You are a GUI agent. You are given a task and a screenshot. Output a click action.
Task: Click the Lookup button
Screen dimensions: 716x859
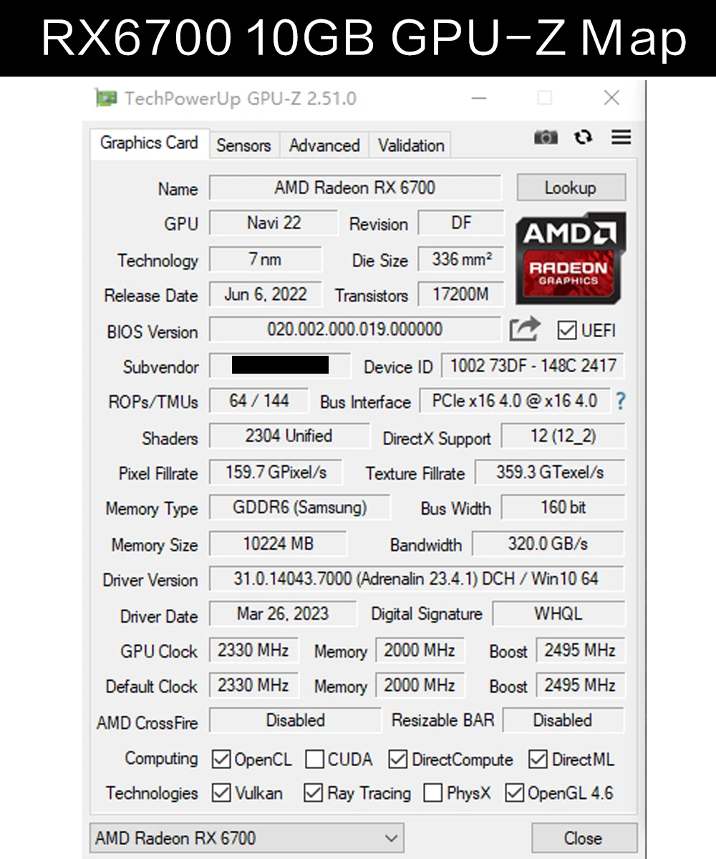[571, 188]
